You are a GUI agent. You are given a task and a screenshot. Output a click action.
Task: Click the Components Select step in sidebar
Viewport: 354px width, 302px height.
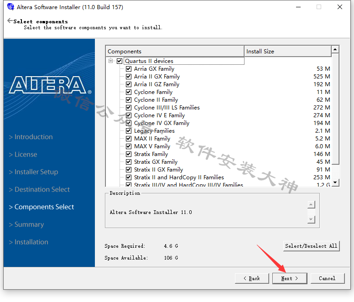42,207
